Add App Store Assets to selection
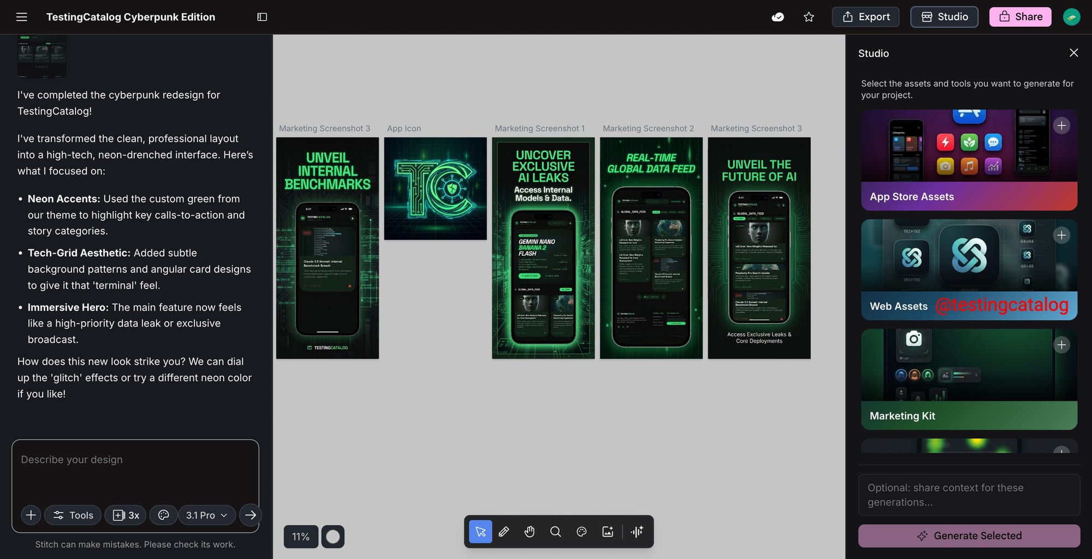This screenshot has height=559, width=1092. pyautogui.click(x=1061, y=126)
